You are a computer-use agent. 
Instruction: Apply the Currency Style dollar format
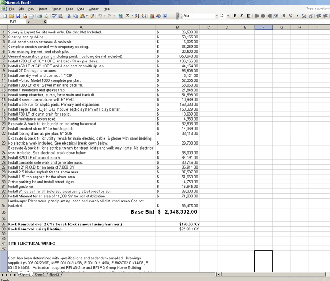coord(283,16)
